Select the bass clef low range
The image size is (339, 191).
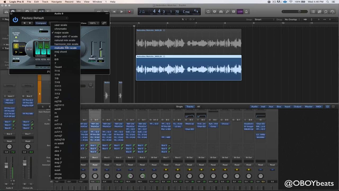16,52
